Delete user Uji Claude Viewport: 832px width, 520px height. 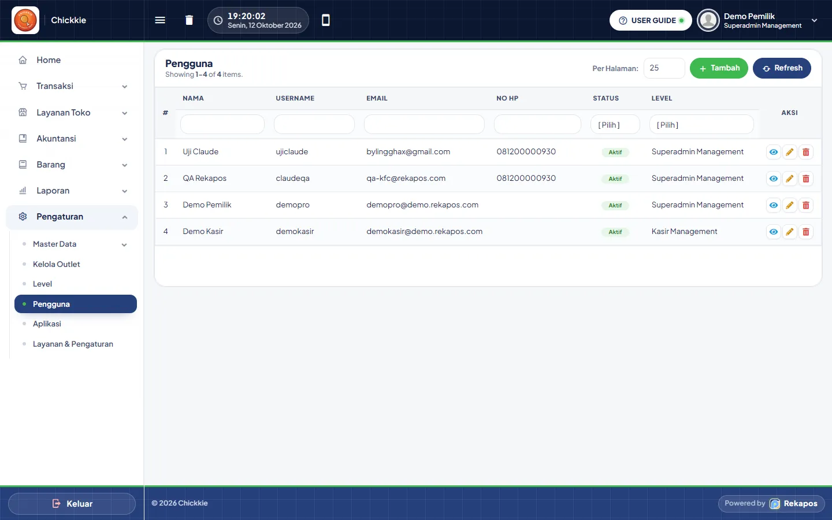click(x=806, y=152)
